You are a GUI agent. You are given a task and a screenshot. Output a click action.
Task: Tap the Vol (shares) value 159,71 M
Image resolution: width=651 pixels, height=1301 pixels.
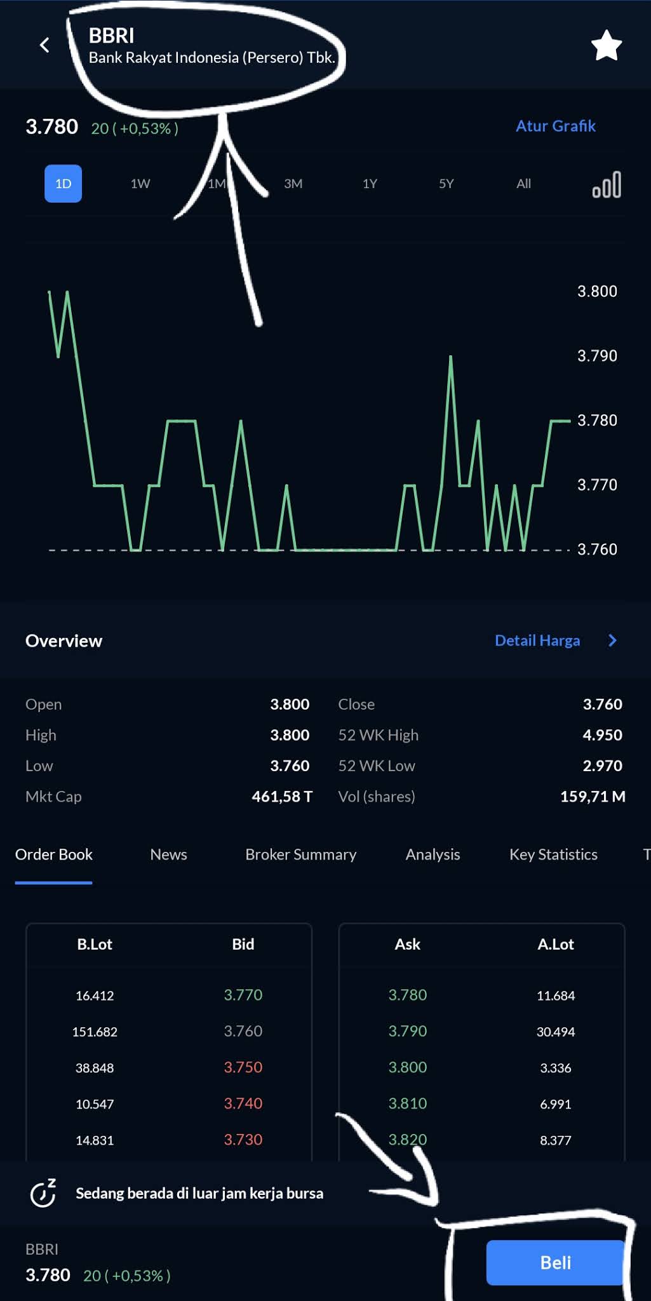tap(593, 796)
